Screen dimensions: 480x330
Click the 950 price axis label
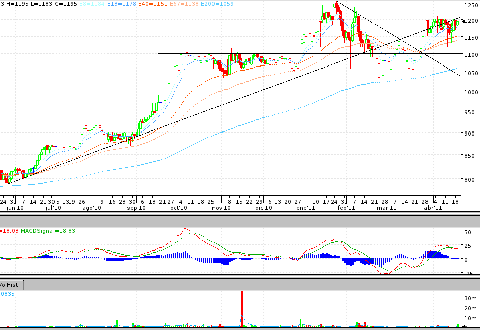point(469,112)
